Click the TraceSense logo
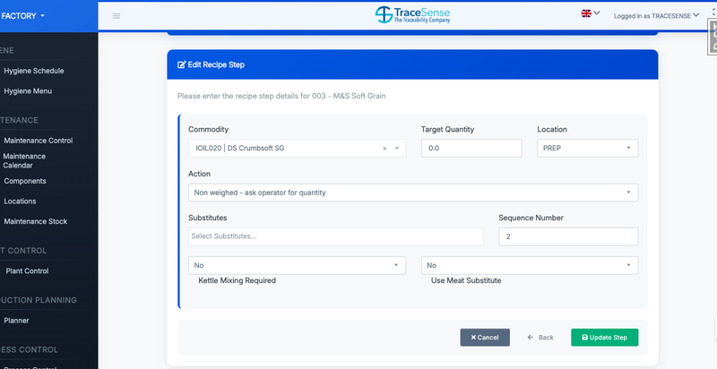 pos(411,15)
